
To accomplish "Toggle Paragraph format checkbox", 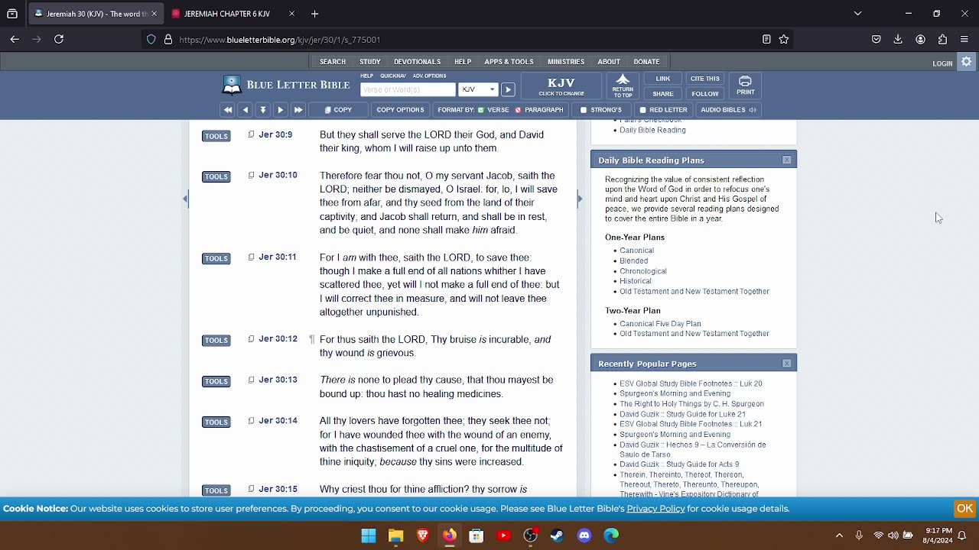I will [x=518, y=110].
